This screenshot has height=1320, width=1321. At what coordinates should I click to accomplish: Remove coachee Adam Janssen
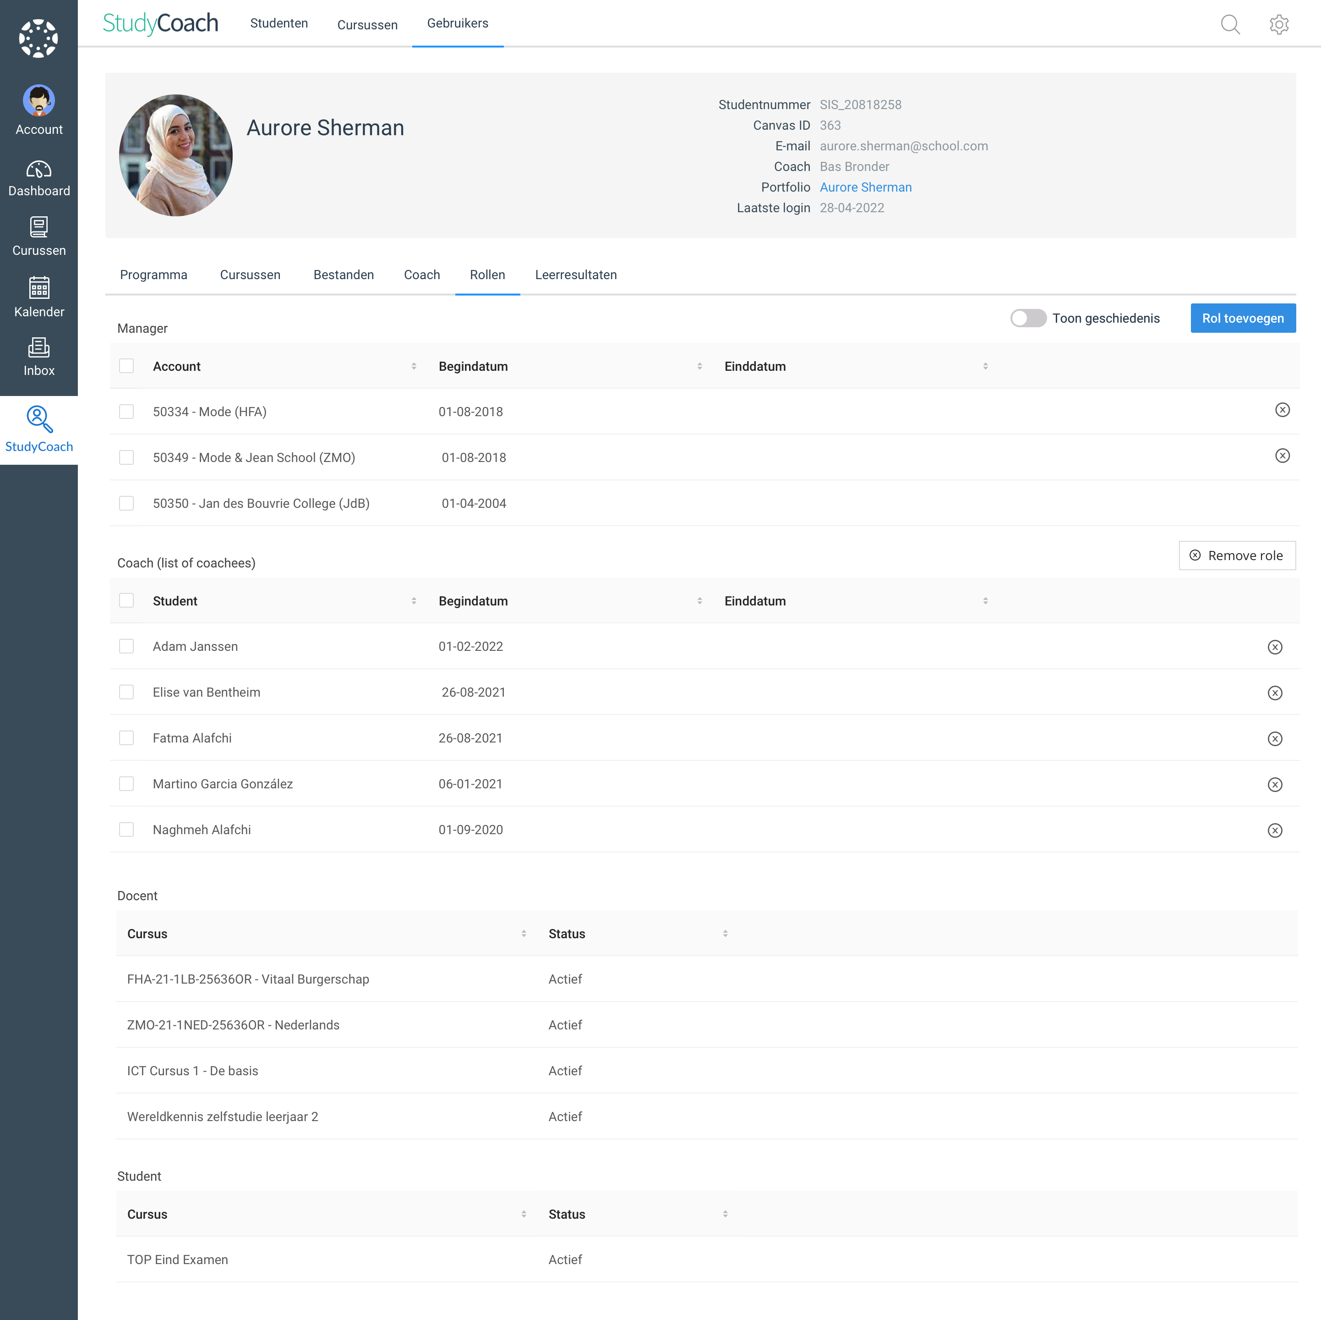point(1274,647)
